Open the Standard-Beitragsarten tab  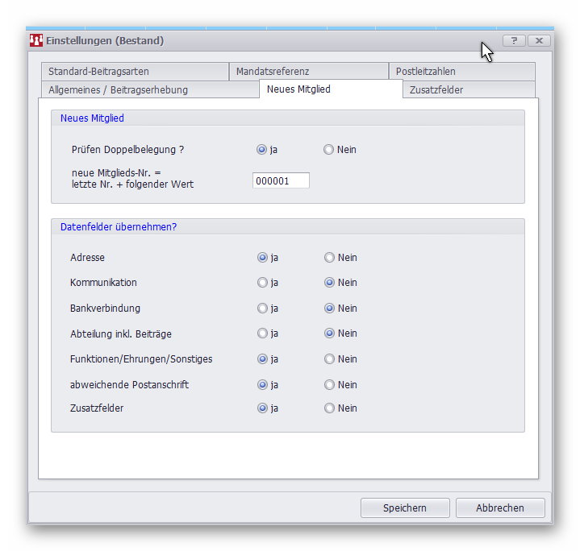point(98,72)
